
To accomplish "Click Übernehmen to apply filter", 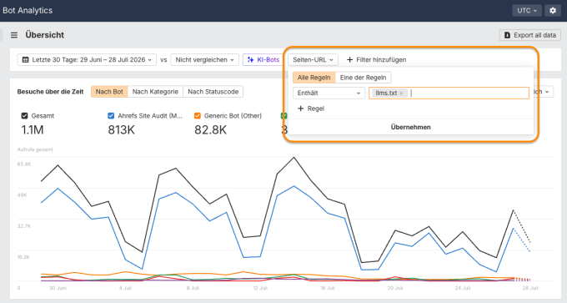I will [411, 127].
